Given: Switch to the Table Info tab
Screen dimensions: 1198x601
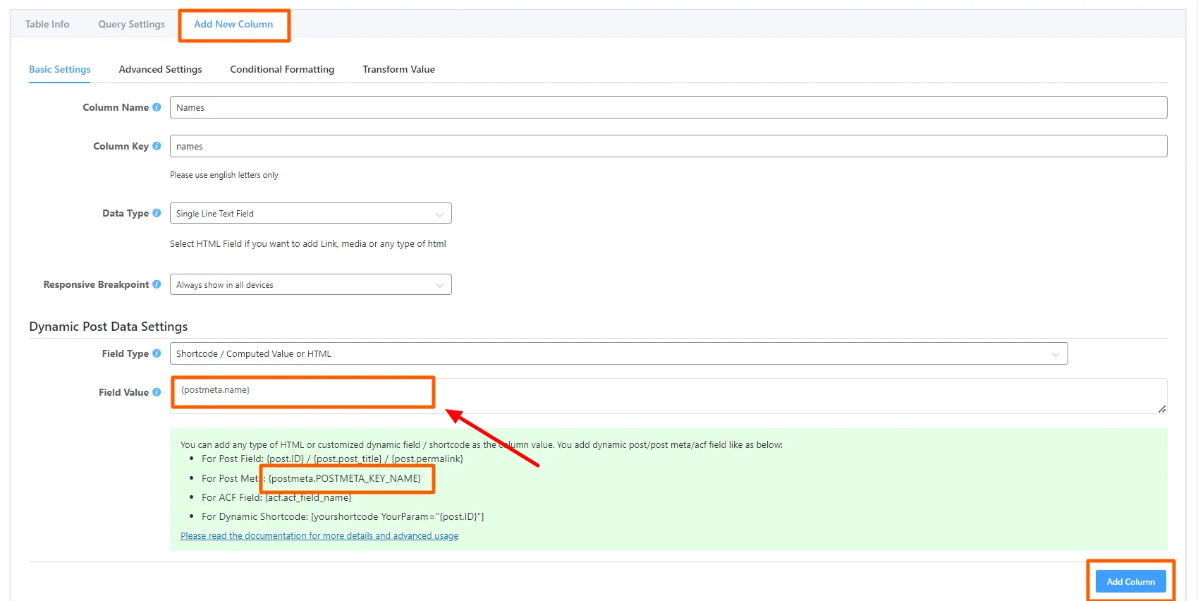Looking at the screenshot, I should (47, 24).
